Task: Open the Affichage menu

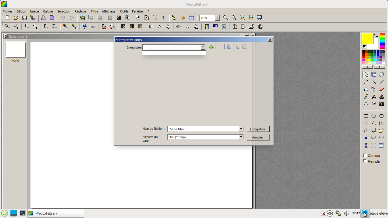Action: (109, 11)
